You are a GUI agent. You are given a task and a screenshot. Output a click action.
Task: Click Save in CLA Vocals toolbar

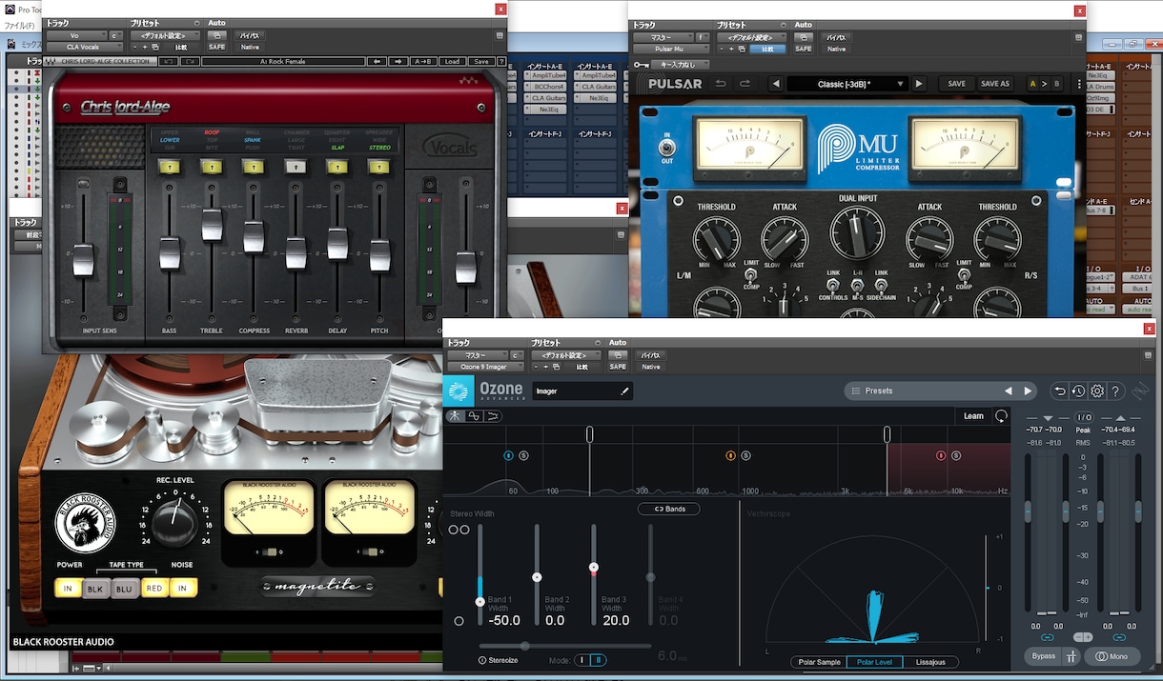pos(479,61)
